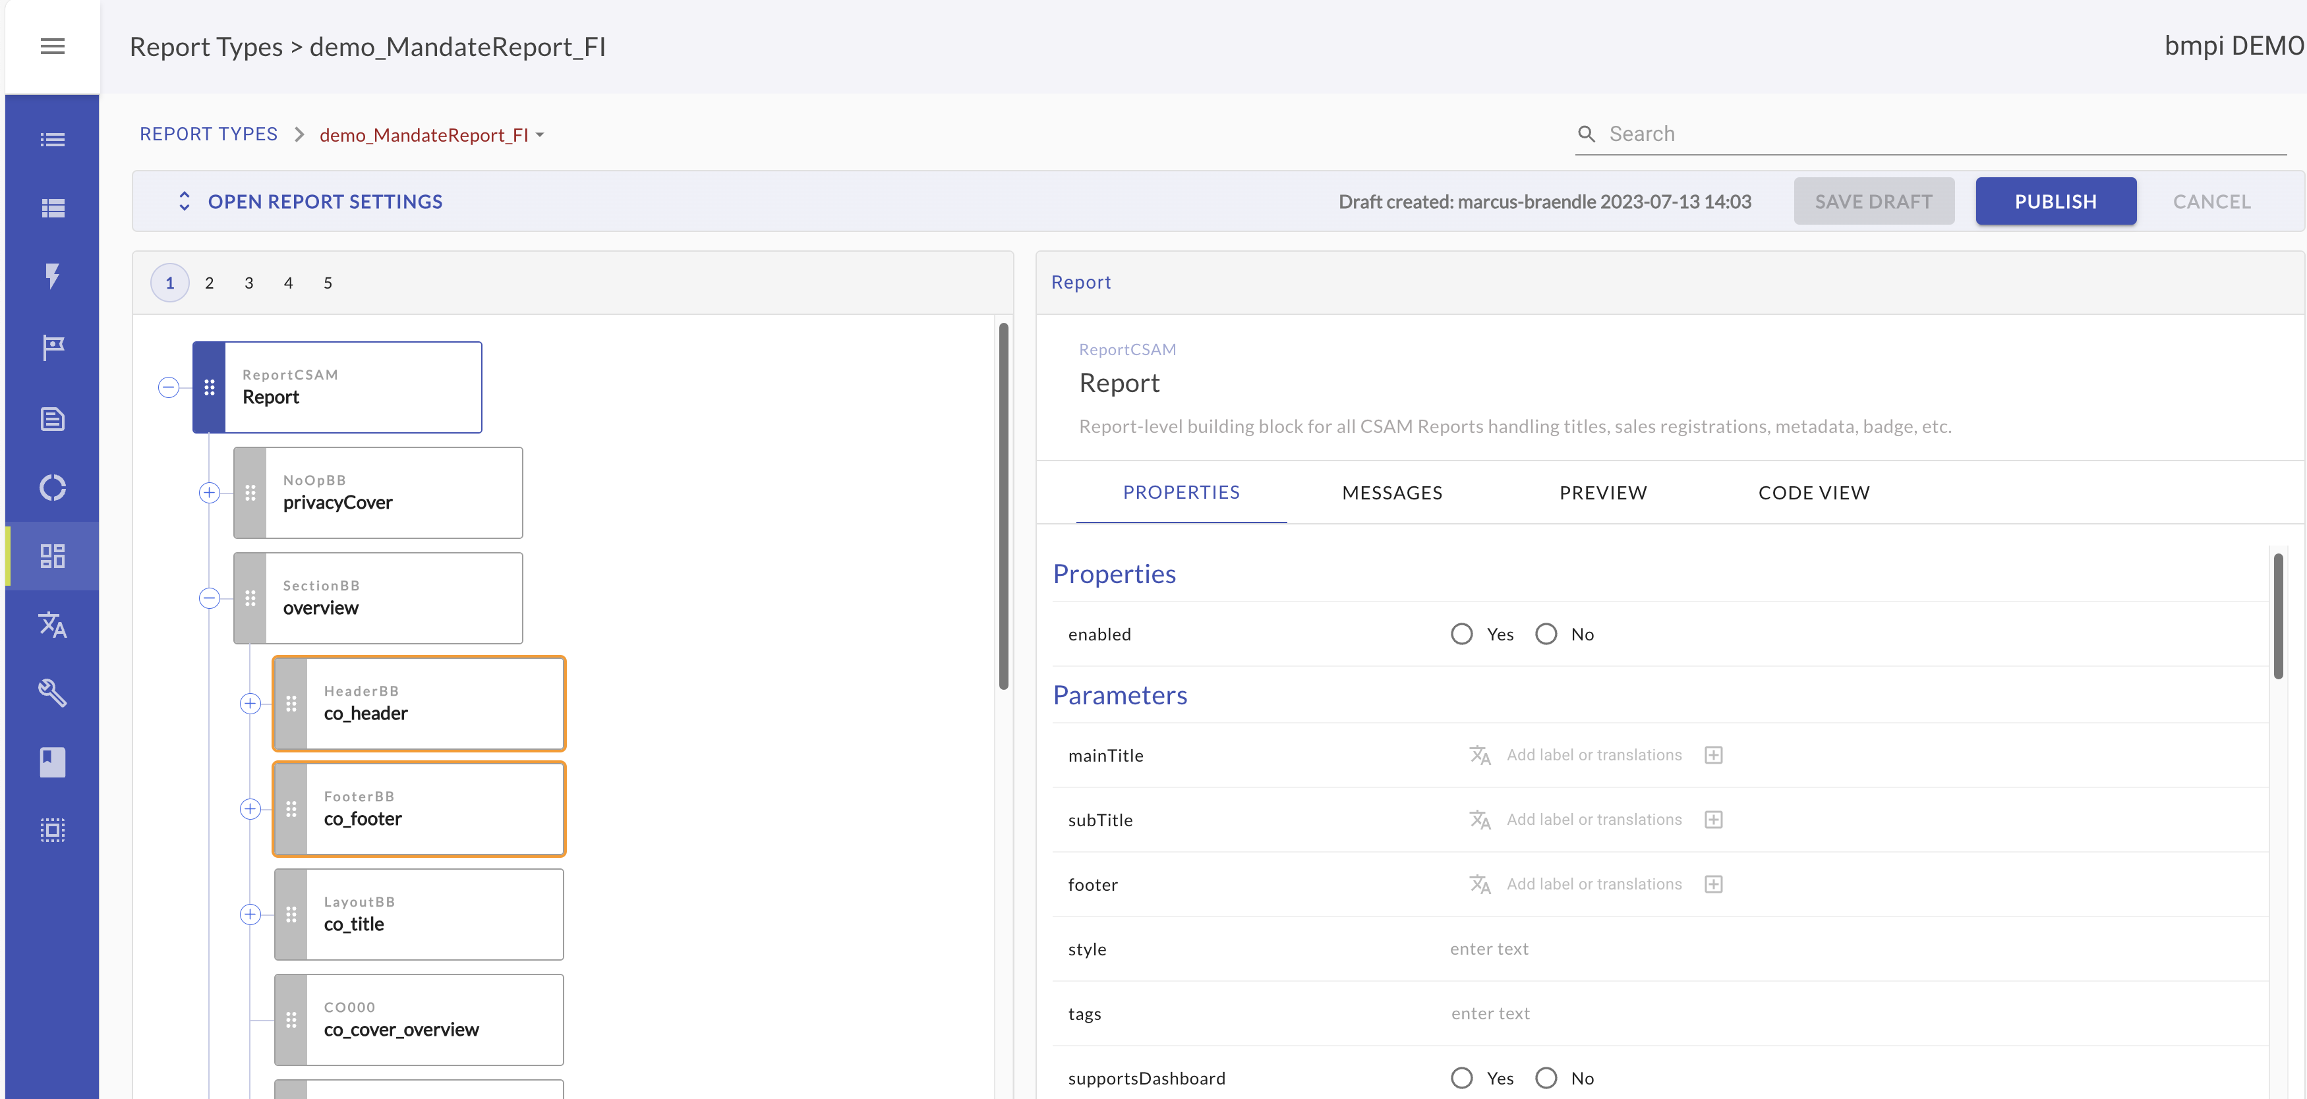Click the lightning bolt sidebar icon
Image resolution: width=2307 pixels, height=1099 pixels.
click(x=52, y=275)
